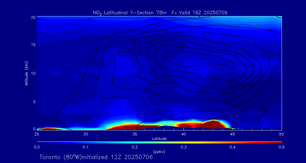The height and width of the screenshot is (163, 306).
Task: Select the altitude axis tick label 15
Action: coord(33,45)
